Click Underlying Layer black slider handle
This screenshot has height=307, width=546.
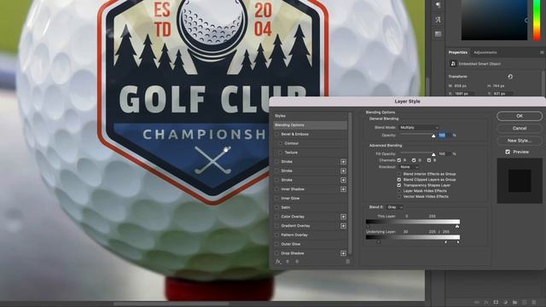(379, 241)
